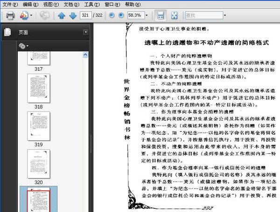Viewport: 280px width, 212px height.
Task: Open the collaborate icon dropdown
Action: pyautogui.click(x=31, y=15)
